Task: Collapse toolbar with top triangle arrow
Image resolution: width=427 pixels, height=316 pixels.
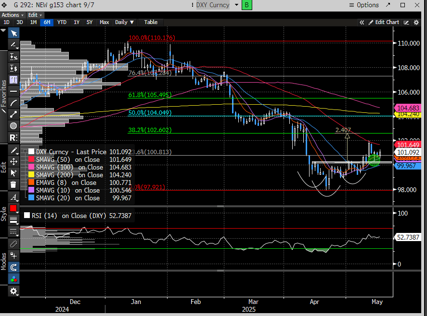Action: coord(3,30)
